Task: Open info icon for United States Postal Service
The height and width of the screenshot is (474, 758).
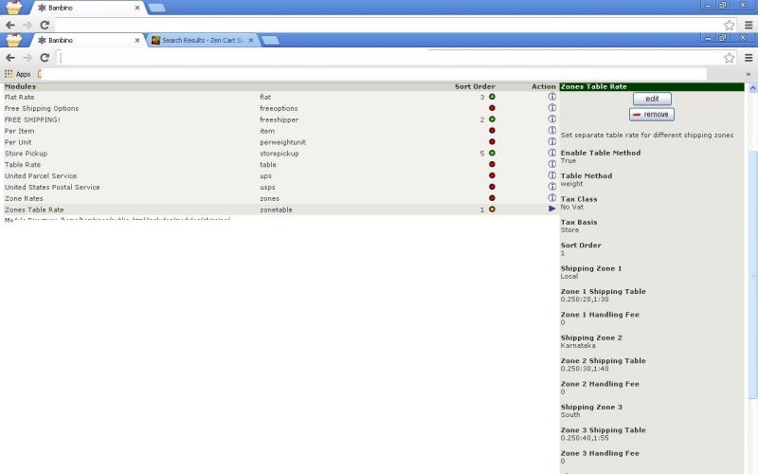Action: point(552,187)
